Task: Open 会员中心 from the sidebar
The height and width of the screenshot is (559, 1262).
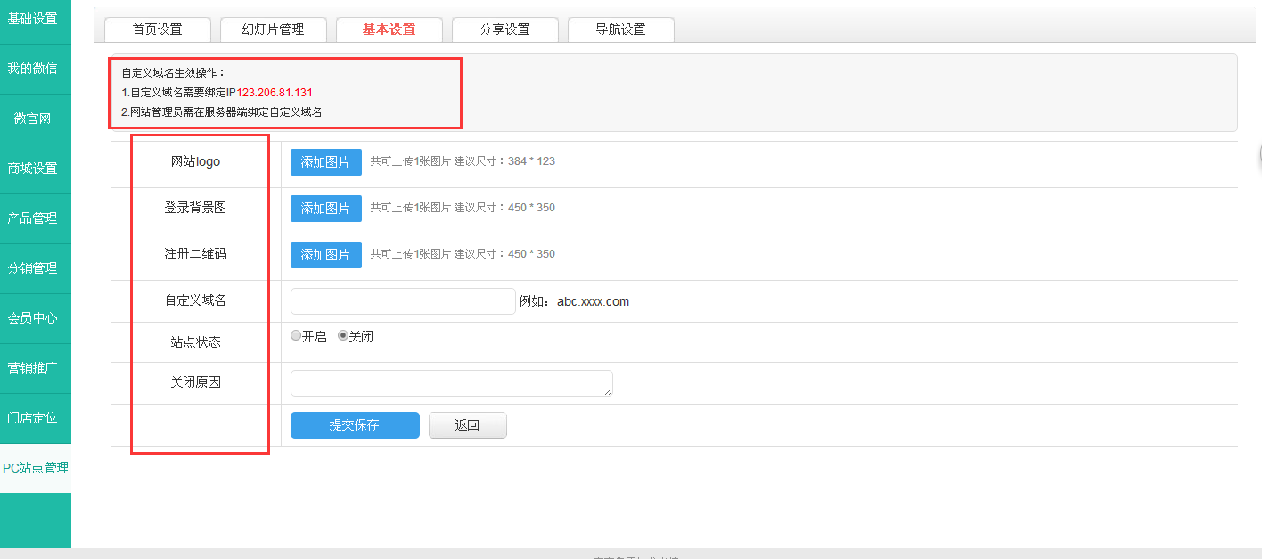Action: (33, 318)
